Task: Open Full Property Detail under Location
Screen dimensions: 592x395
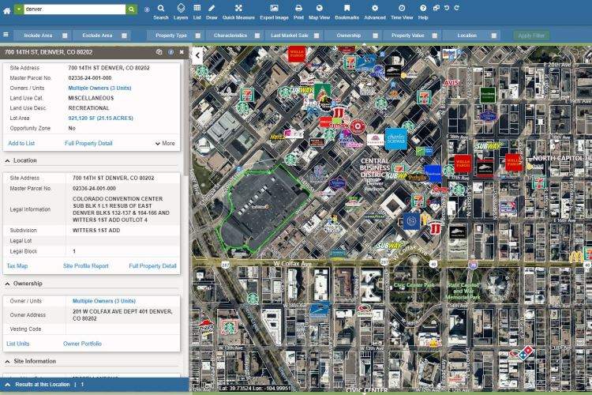Action: tap(152, 266)
